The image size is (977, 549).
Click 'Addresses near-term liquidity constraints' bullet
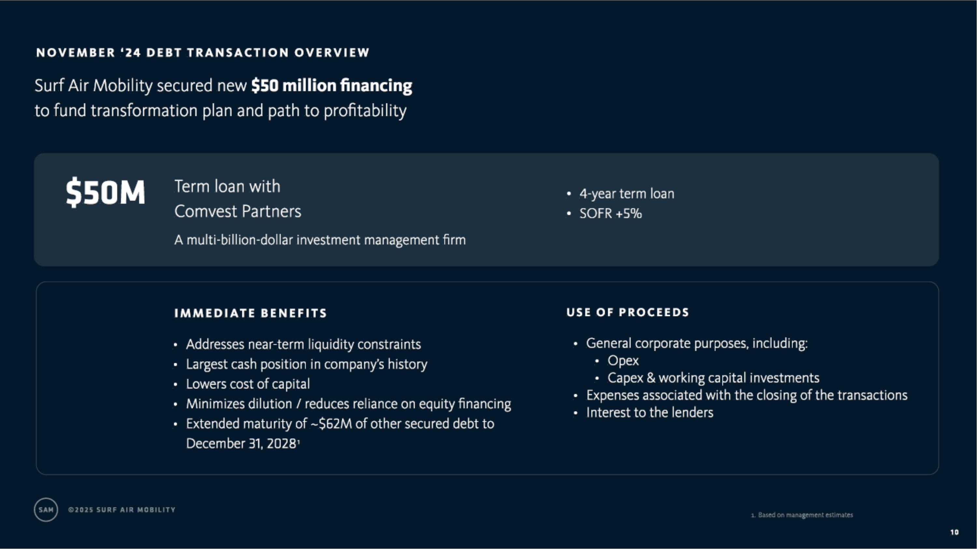coord(304,344)
